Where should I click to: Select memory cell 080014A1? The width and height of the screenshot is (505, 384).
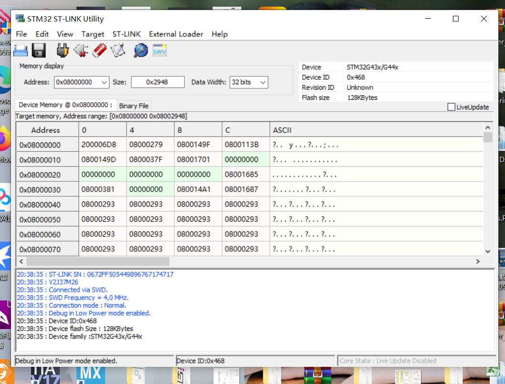click(x=198, y=190)
